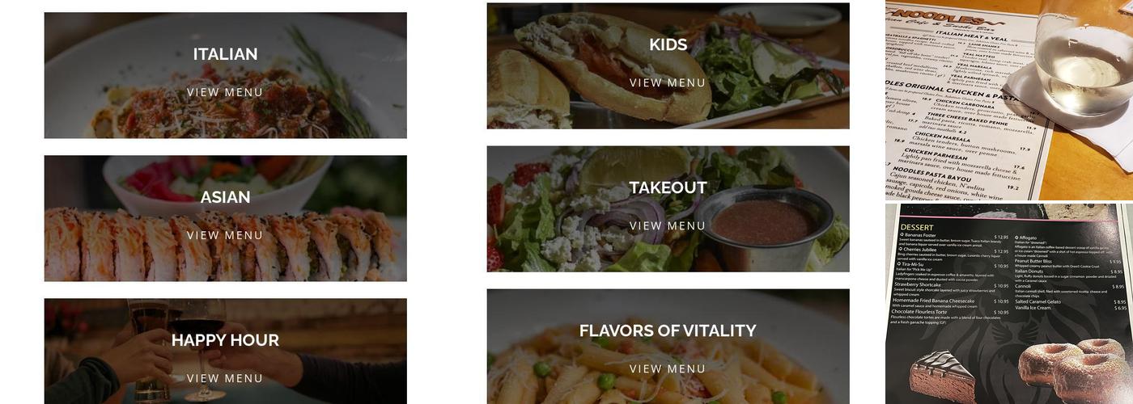Open the Dessert menu photo
The height and width of the screenshot is (404, 1133).
[1009, 304]
